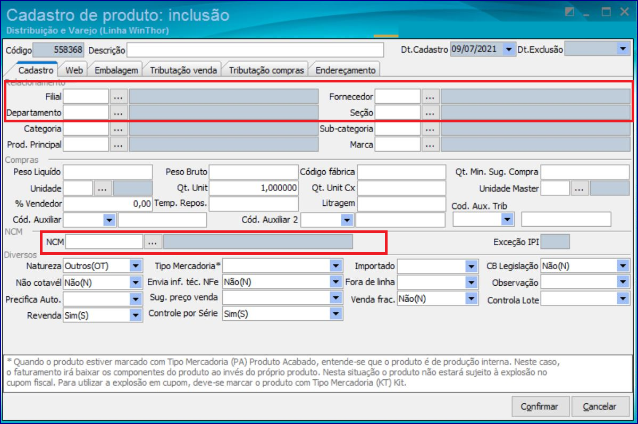
Task: Open the Natureza dropdown showing Outros(OT)
Action: pos(136,265)
